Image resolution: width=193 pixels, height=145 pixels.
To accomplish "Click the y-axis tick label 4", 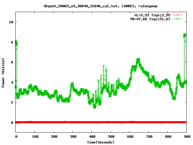I will (12, 82).
